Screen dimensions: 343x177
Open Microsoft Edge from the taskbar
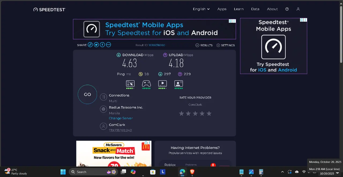pos(182,172)
